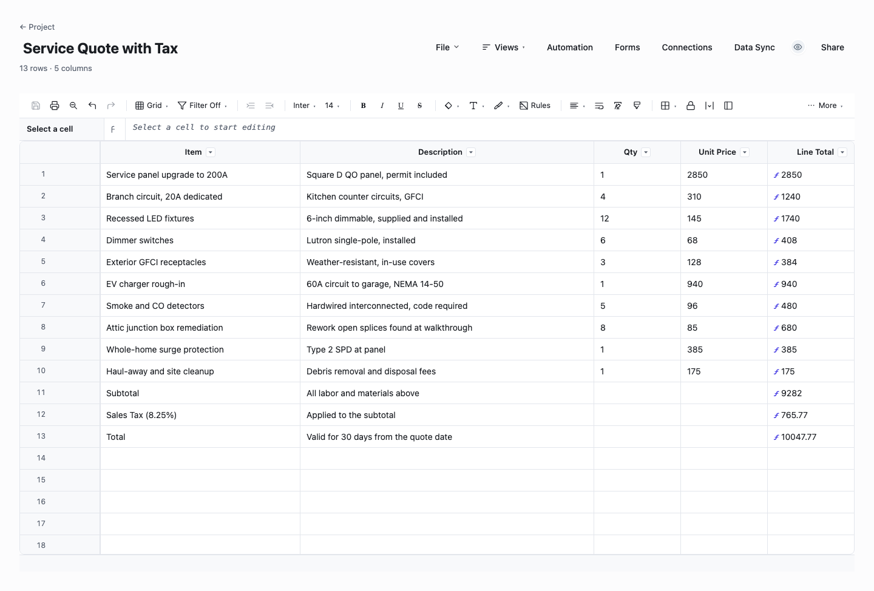The height and width of the screenshot is (591, 874).
Task: Click the Share button
Action: [x=833, y=47]
